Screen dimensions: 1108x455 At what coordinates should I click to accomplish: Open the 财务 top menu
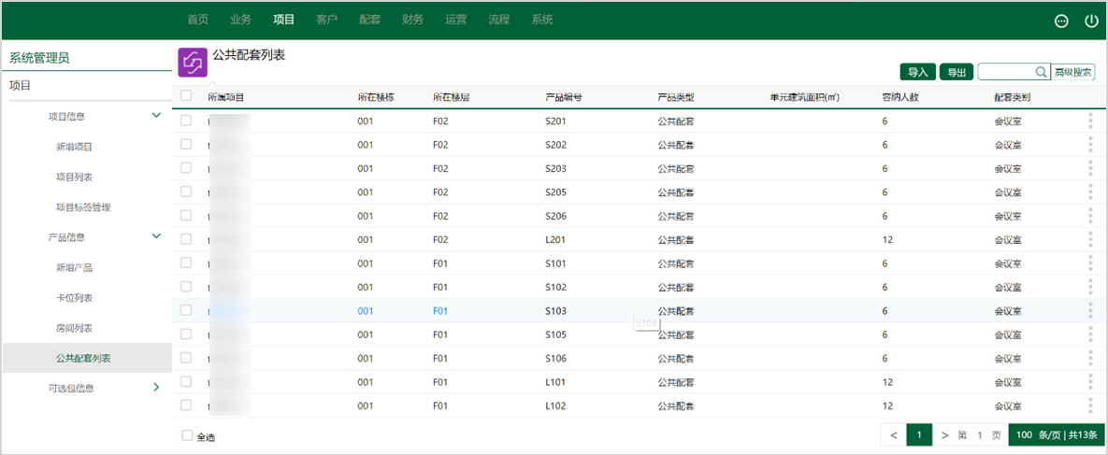point(413,20)
